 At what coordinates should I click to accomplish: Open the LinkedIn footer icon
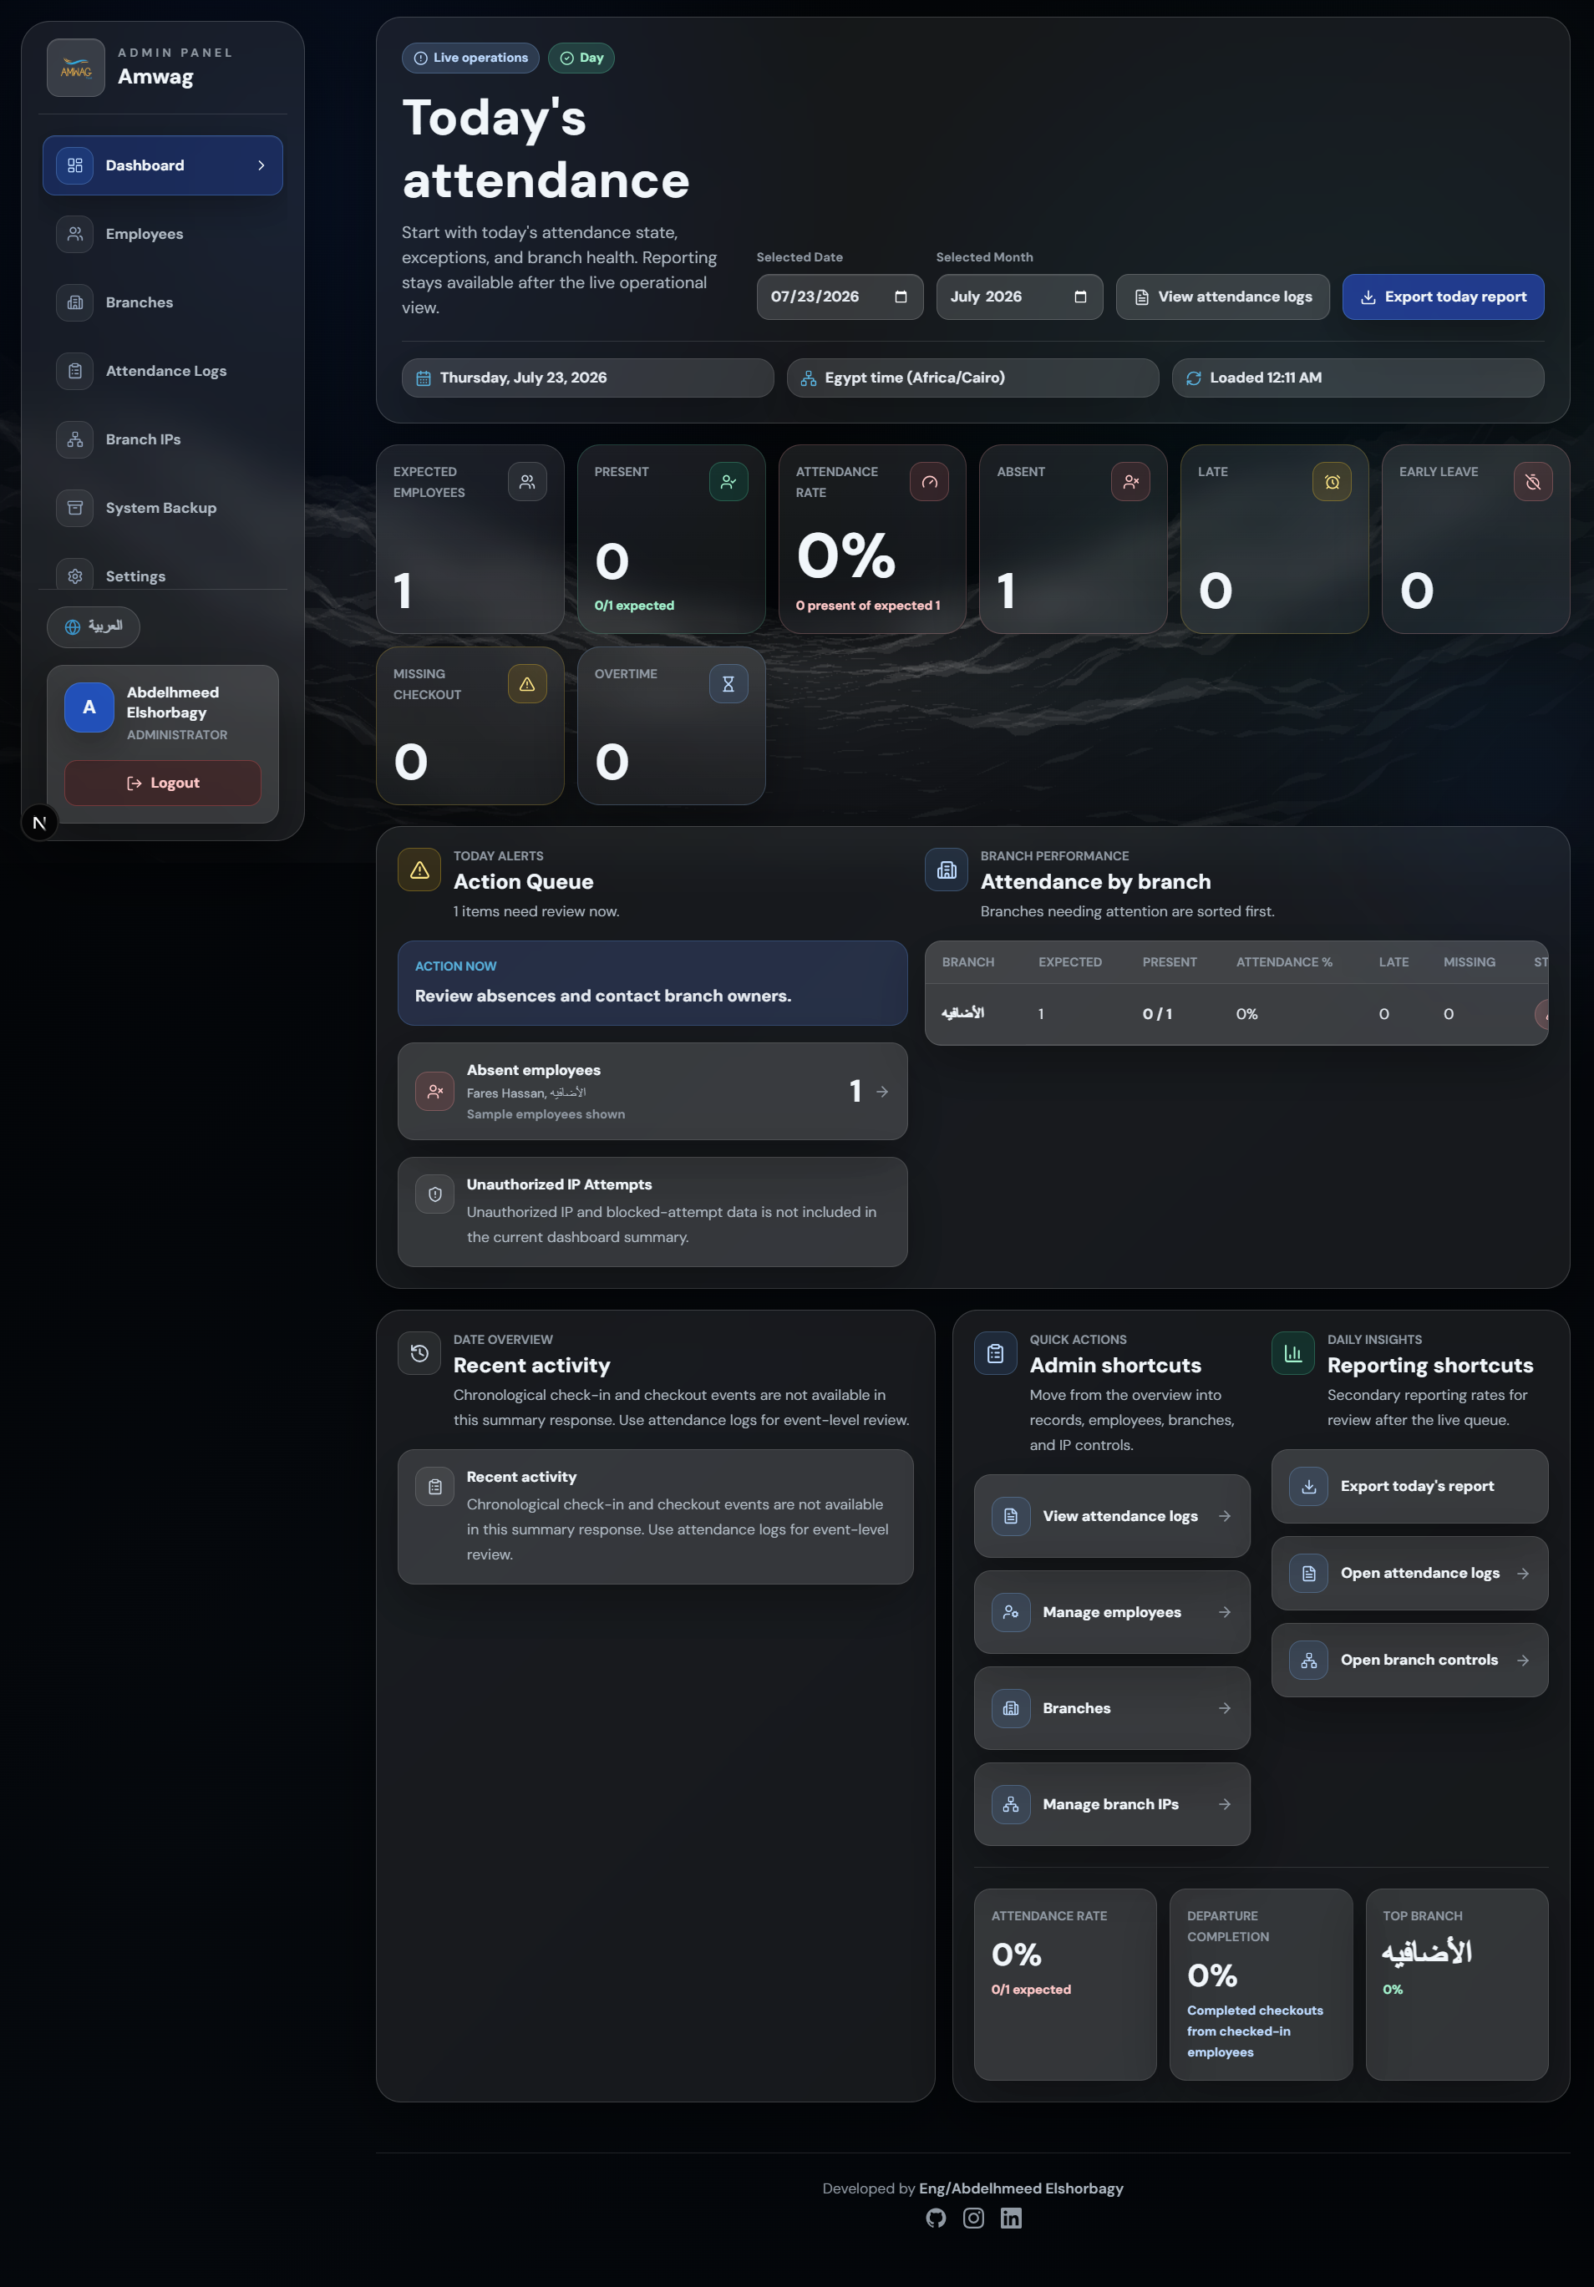1011,2219
